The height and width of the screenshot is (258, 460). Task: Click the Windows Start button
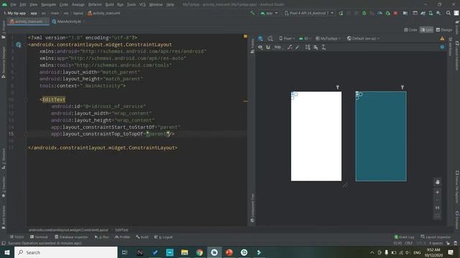[x=7, y=252]
